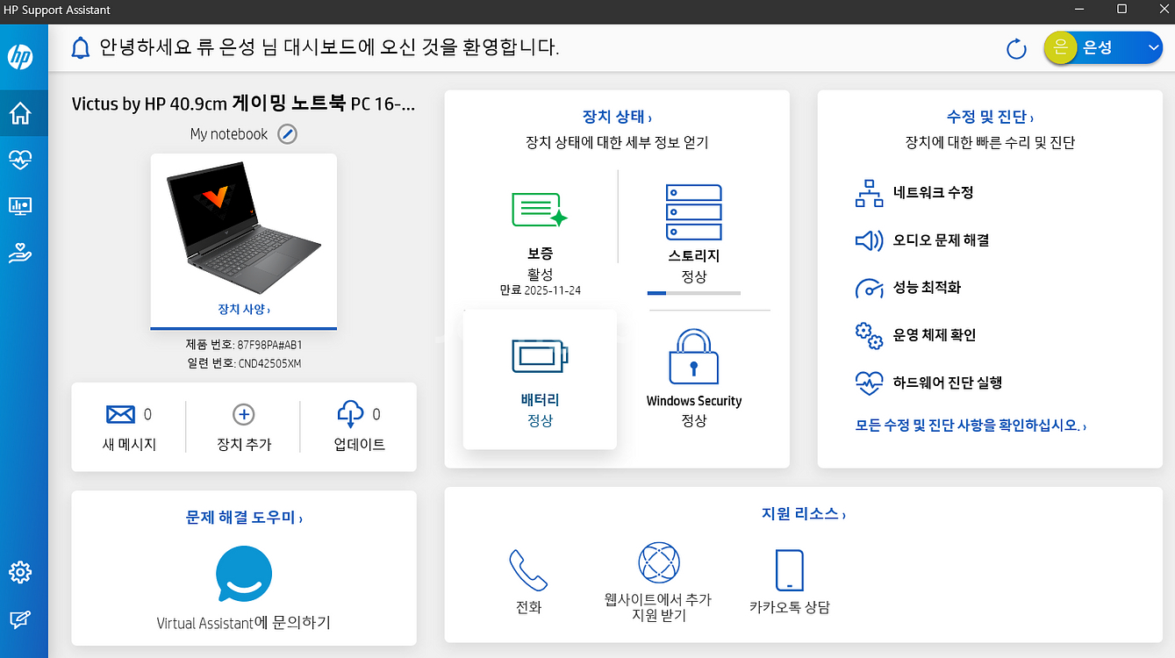The height and width of the screenshot is (658, 1175).
Task: Click Victus by HP model title
Action: (244, 104)
